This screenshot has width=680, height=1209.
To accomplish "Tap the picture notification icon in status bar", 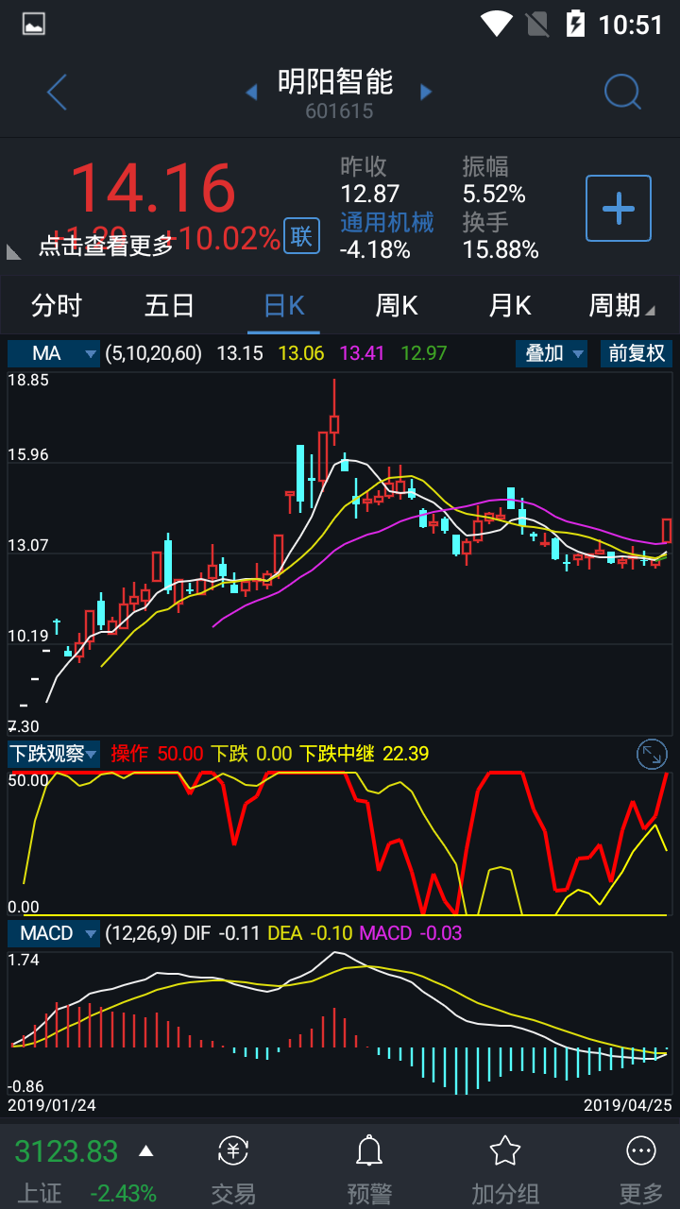I will (x=34, y=24).
